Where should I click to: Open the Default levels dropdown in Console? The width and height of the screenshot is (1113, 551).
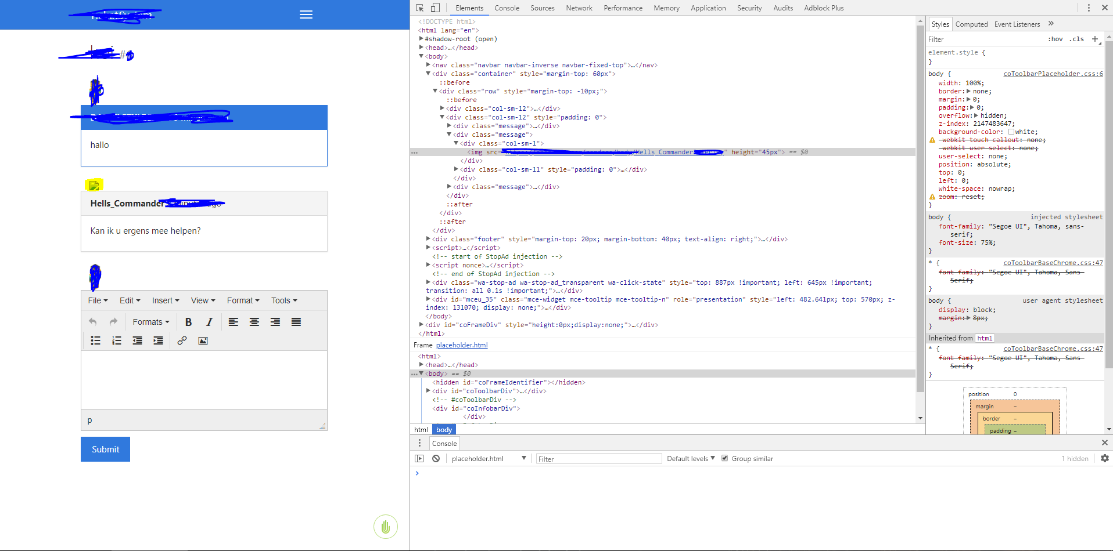(690, 458)
